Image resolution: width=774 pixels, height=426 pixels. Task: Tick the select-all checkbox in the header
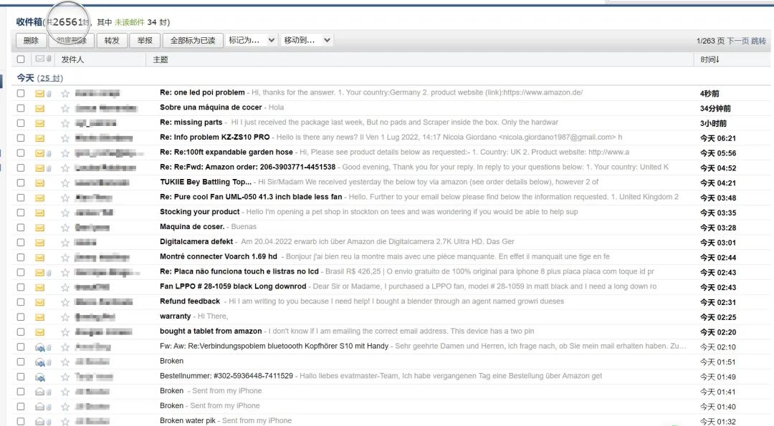point(20,59)
